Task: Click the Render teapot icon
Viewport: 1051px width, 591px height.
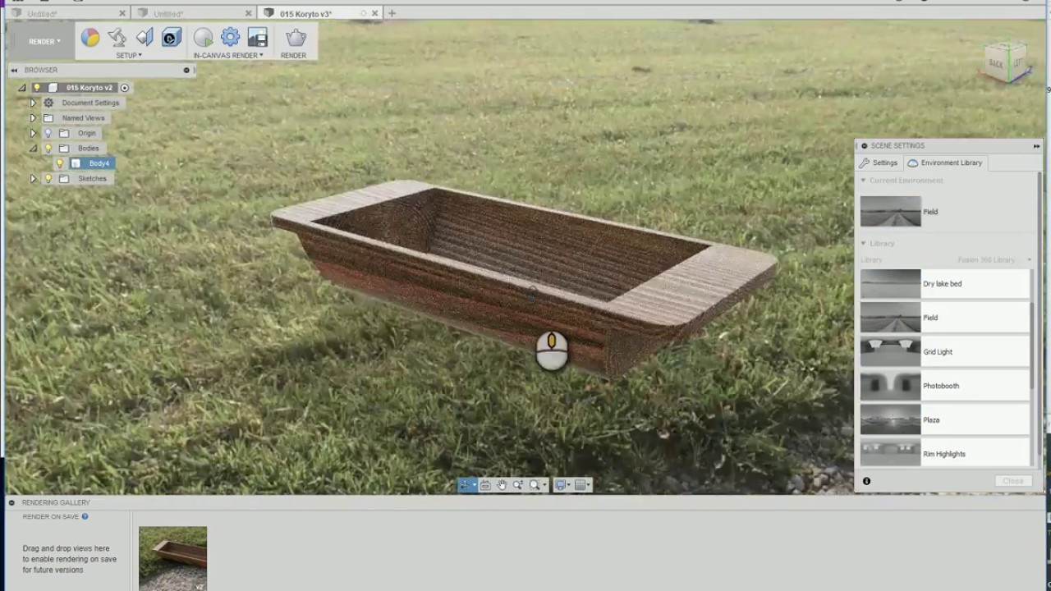Action: pos(296,38)
